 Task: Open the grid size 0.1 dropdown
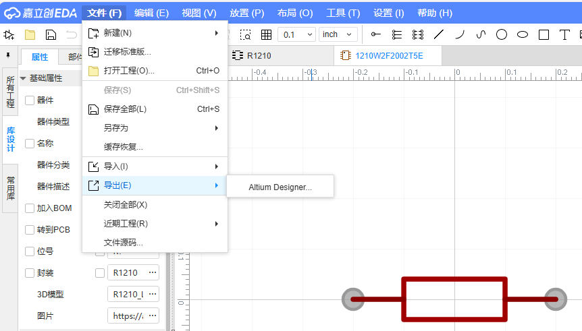pos(297,34)
